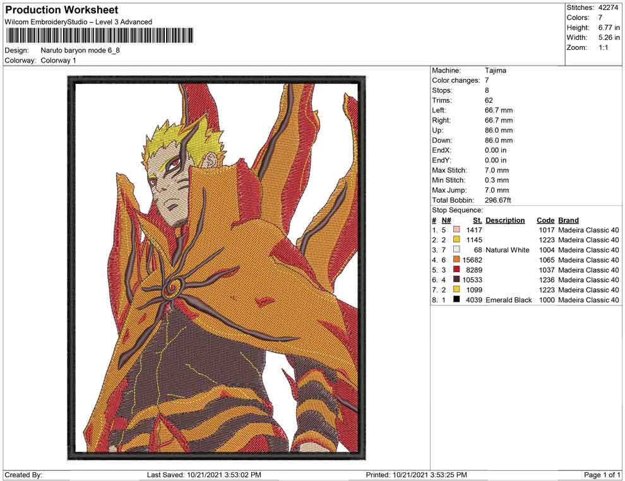The height and width of the screenshot is (481, 625).
Task: Click the Last Saved timestamp in footer
Action: (204, 475)
